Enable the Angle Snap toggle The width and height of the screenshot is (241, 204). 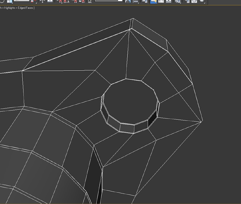click(x=67, y=1)
